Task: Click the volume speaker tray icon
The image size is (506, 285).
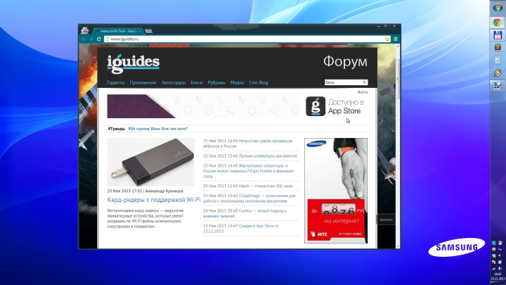Action: 500,269
